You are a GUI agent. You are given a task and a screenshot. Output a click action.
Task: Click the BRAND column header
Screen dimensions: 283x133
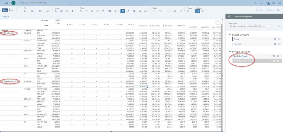[x=40, y=31]
